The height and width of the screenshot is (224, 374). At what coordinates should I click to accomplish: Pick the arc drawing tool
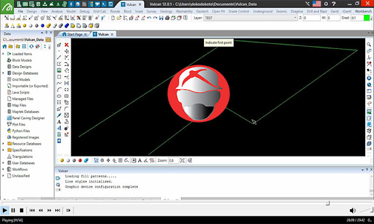coord(59,89)
